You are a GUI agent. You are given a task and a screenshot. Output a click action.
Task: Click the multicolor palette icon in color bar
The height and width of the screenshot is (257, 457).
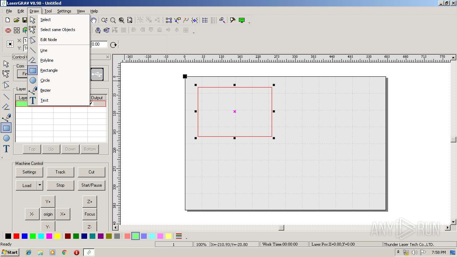[179, 236]
